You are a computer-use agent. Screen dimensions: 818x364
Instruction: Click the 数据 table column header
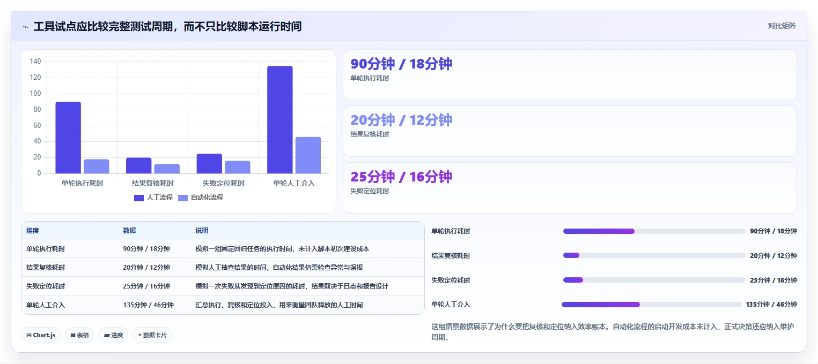click(x=129, y=231)
